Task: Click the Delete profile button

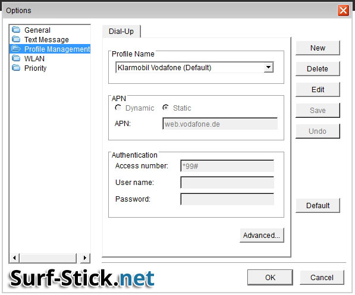Action: [x=318, y=68]
